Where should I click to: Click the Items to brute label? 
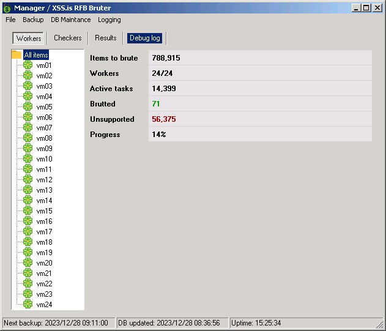pyautogui.click(x=114, y=58)
